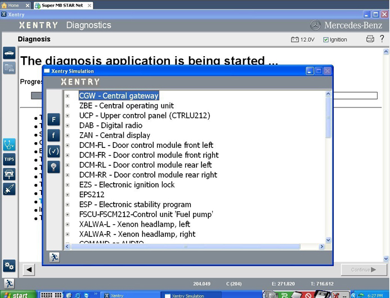Click the checkmark in parentheses button
Screen dimensions: 390x298
pyautogui.click(x=53, y=151)
